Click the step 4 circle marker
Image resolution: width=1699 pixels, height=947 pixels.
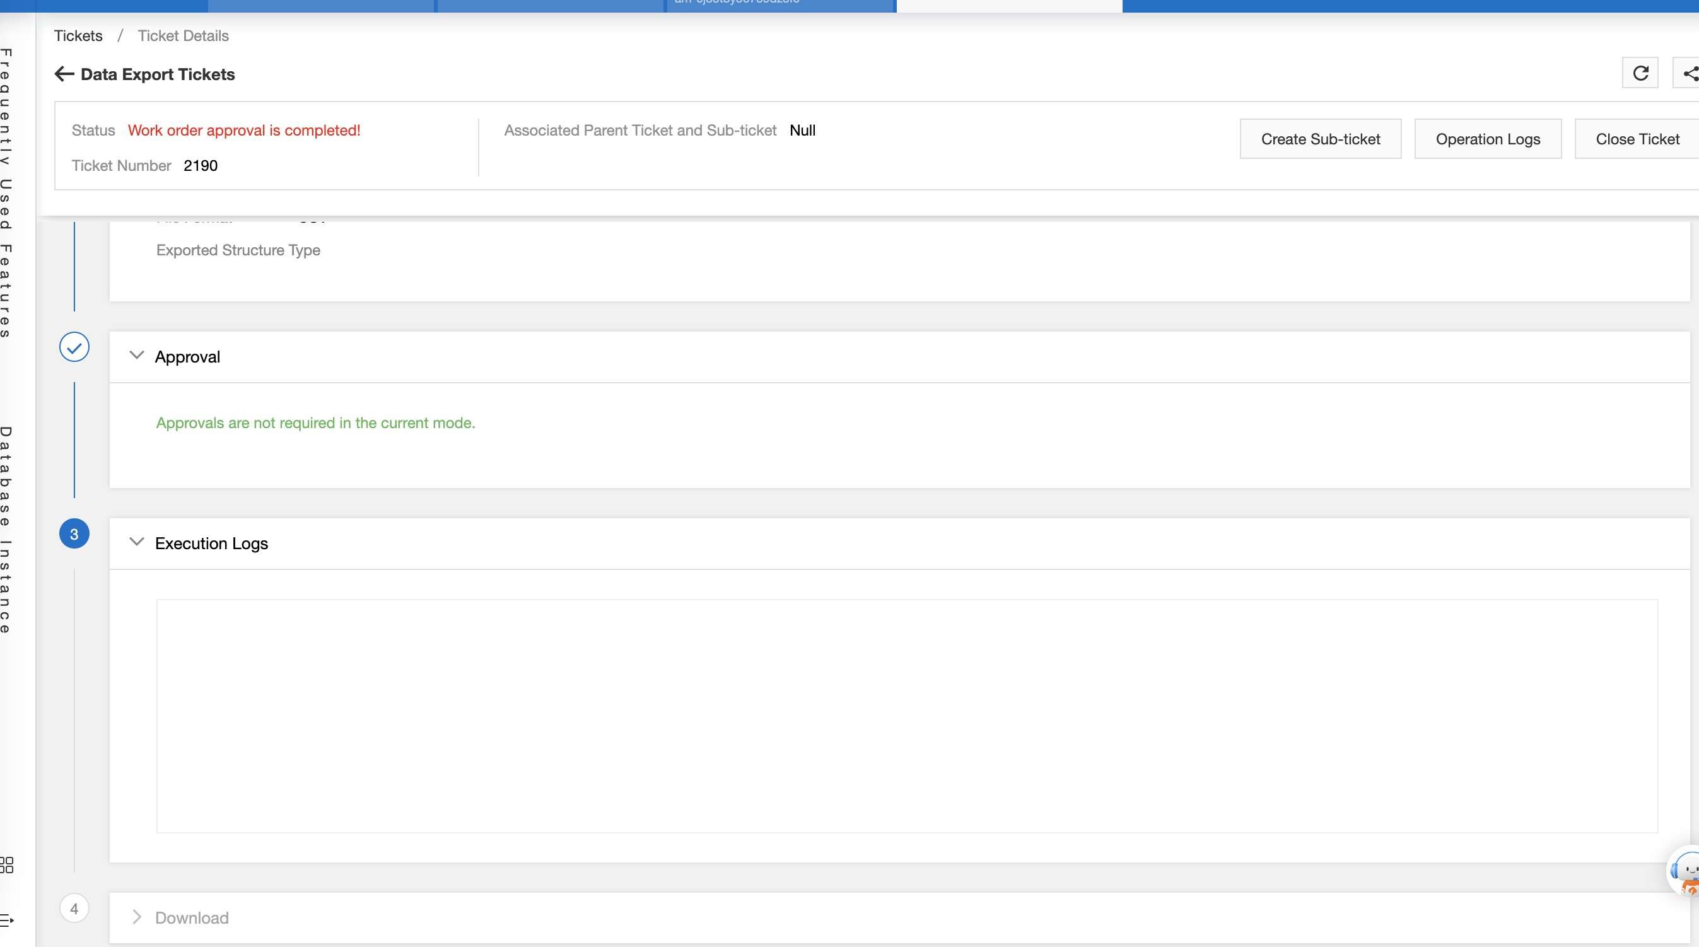click(x=74, y=908)
